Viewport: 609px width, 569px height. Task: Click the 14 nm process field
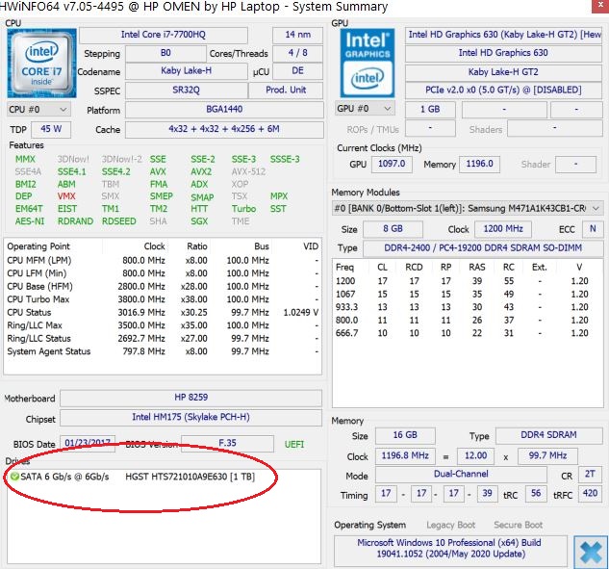(297, 35)
